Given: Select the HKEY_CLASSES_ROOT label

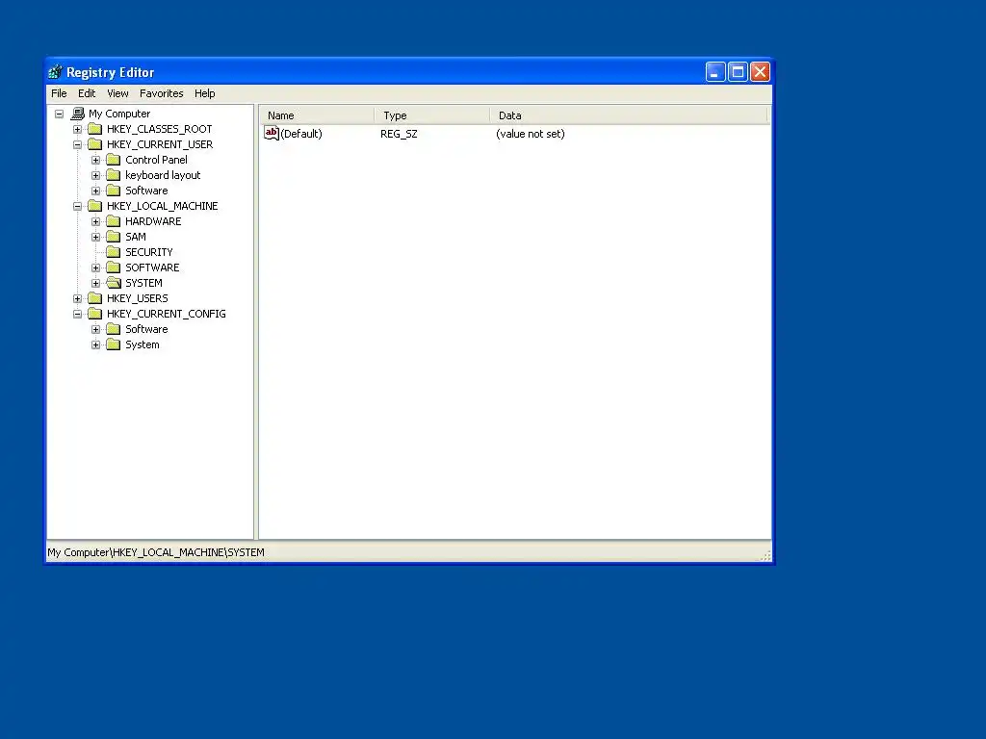Looking at the screenshot, I should click(159, 129).
